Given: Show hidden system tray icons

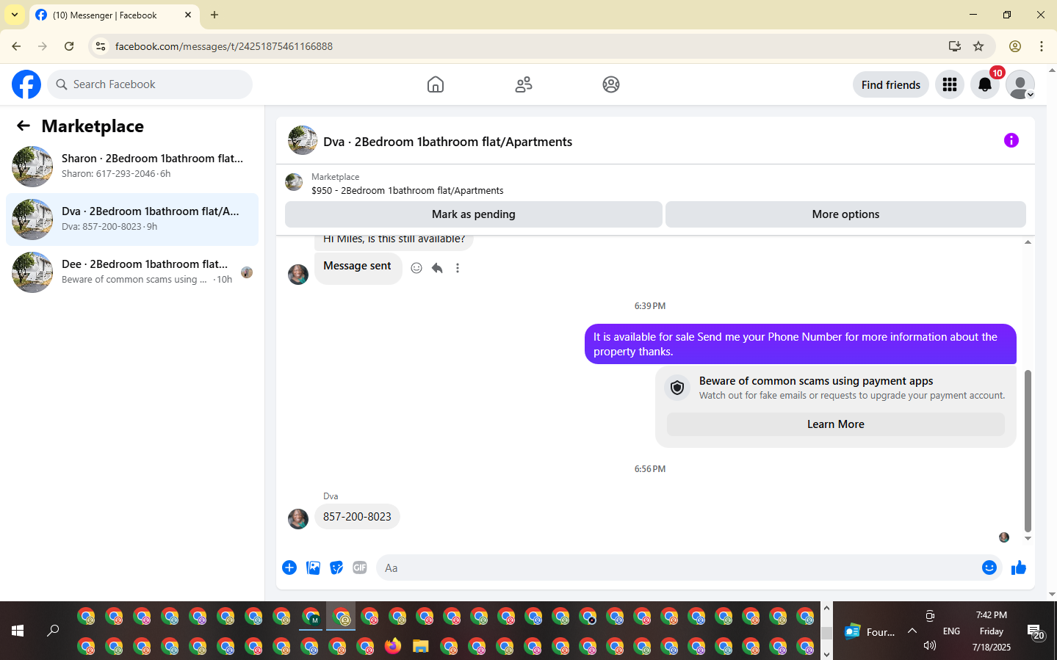Looking at the screenshot, I should [x=912, y=631].
